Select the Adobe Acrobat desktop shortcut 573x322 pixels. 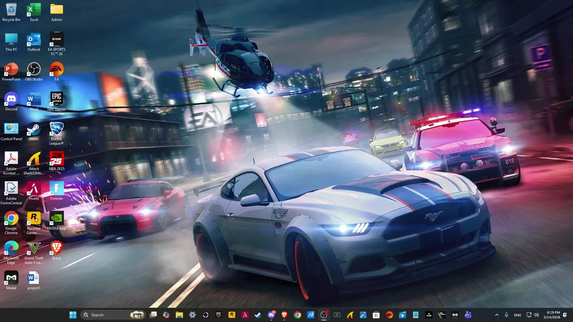pos(11,163)
